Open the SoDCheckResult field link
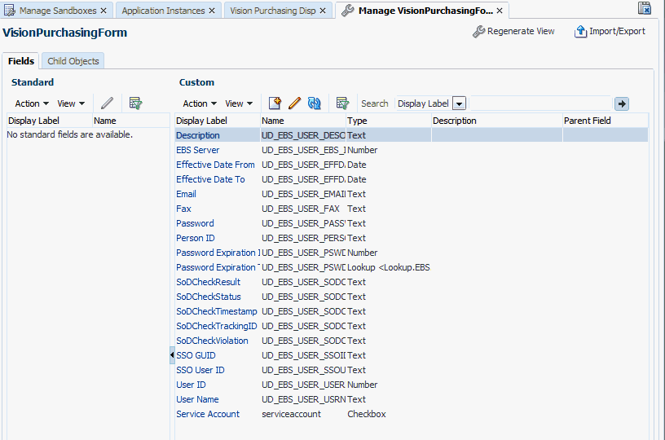The image size is (665, 440). 209,282
